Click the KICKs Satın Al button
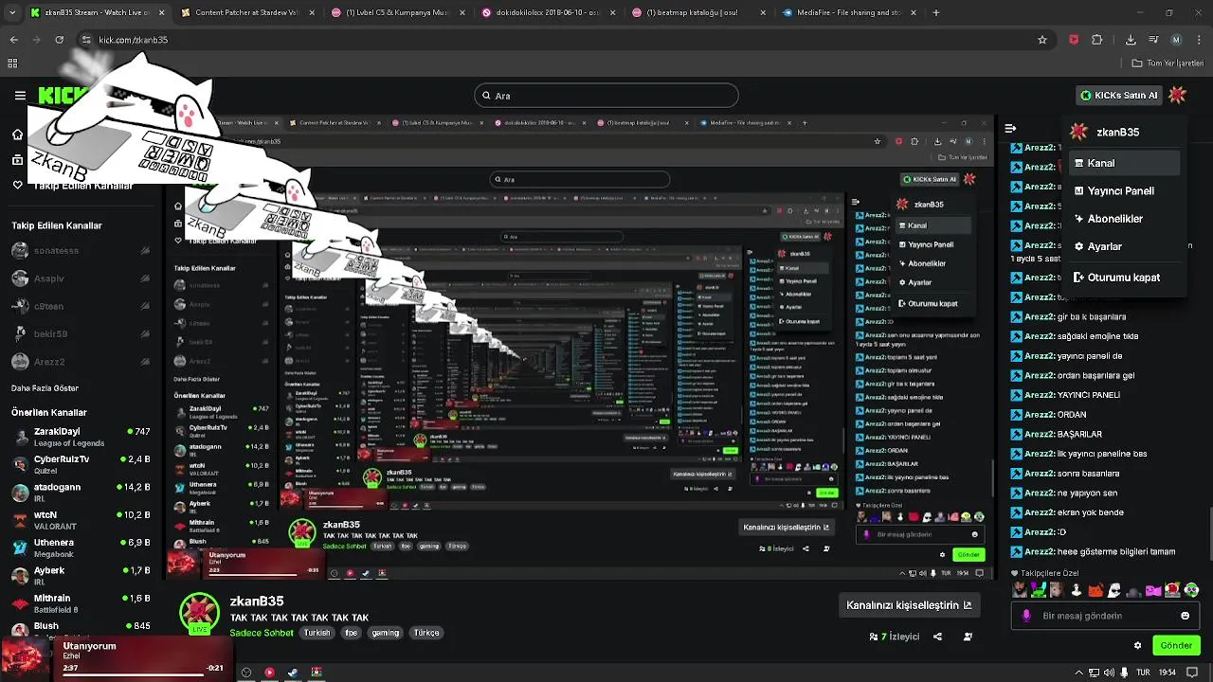This screenshot has height=682, width=1213. click(1119, 95)
